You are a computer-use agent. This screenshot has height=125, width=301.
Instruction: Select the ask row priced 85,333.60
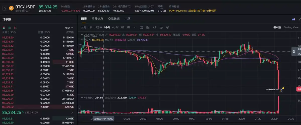(x=38, y=37)
